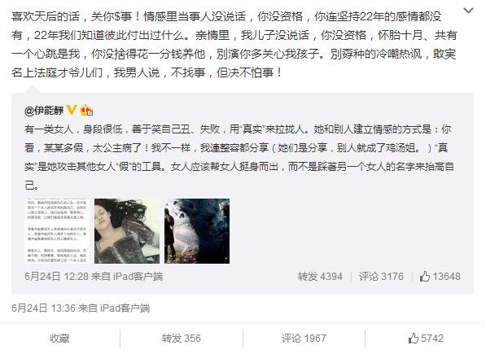Open the dark forest photo thumbnail
Screen dimensions: 486x354
(x=197, y=231)
